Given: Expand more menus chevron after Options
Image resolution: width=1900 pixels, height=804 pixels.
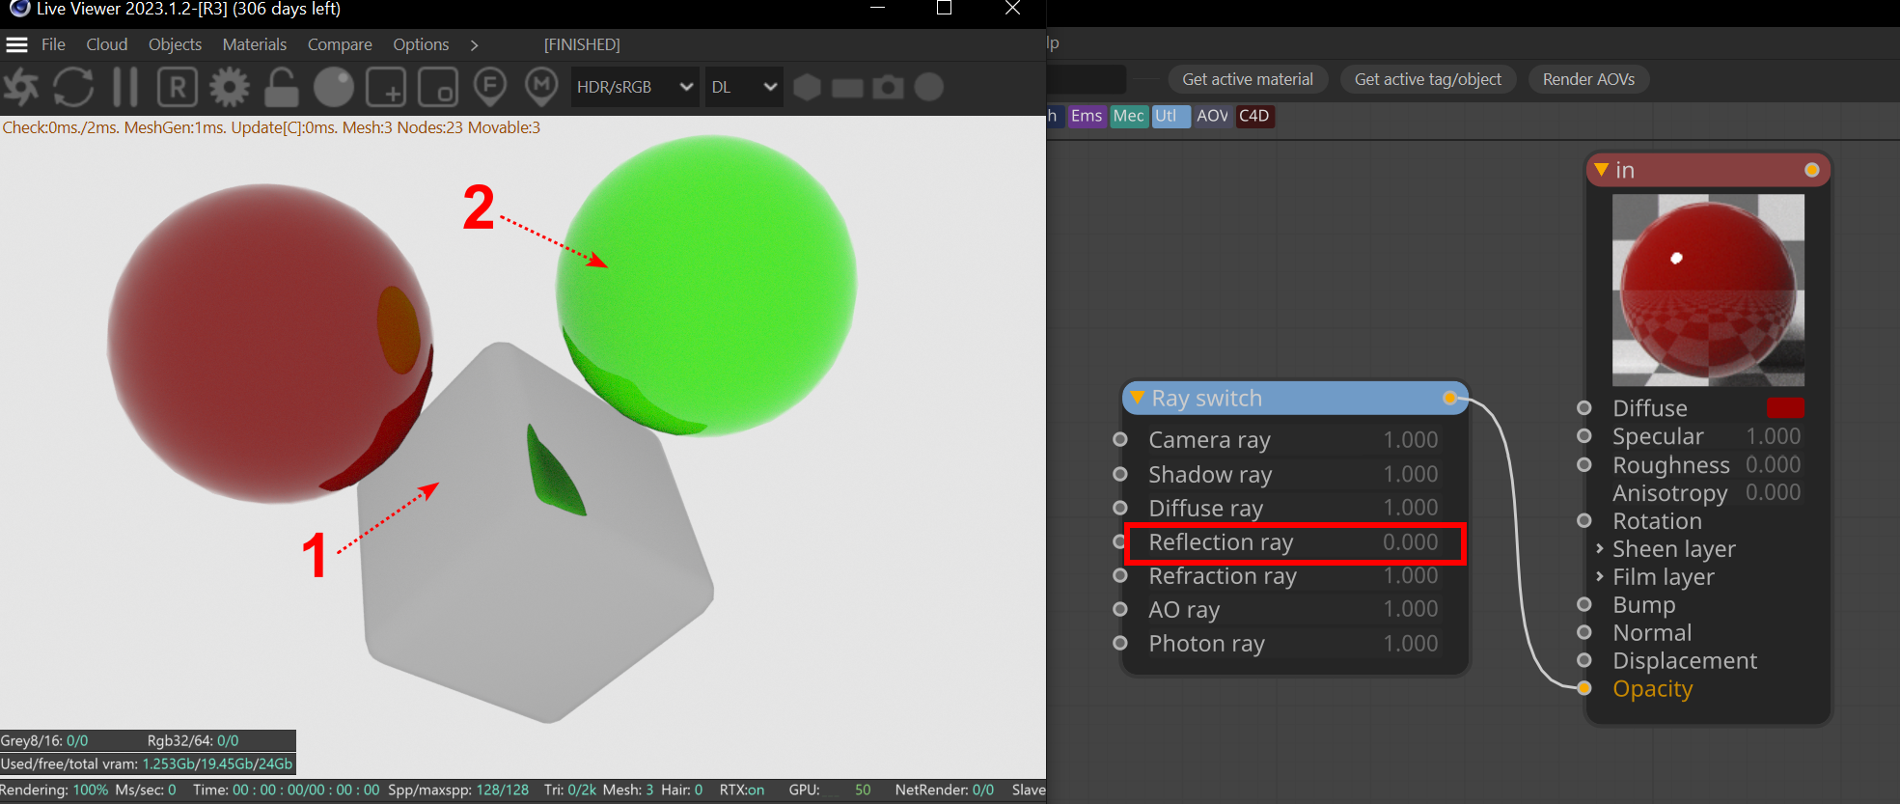Looking at the screenshot, I should [x=474, y=44].
